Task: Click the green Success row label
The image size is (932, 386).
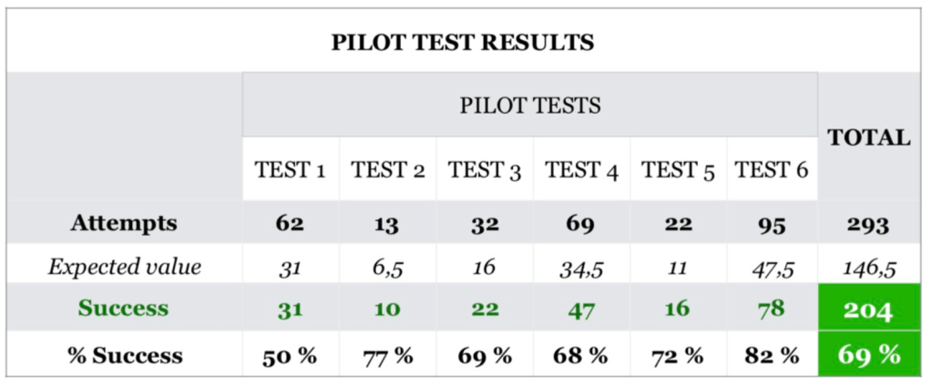Action: click(x=124, y=309)
